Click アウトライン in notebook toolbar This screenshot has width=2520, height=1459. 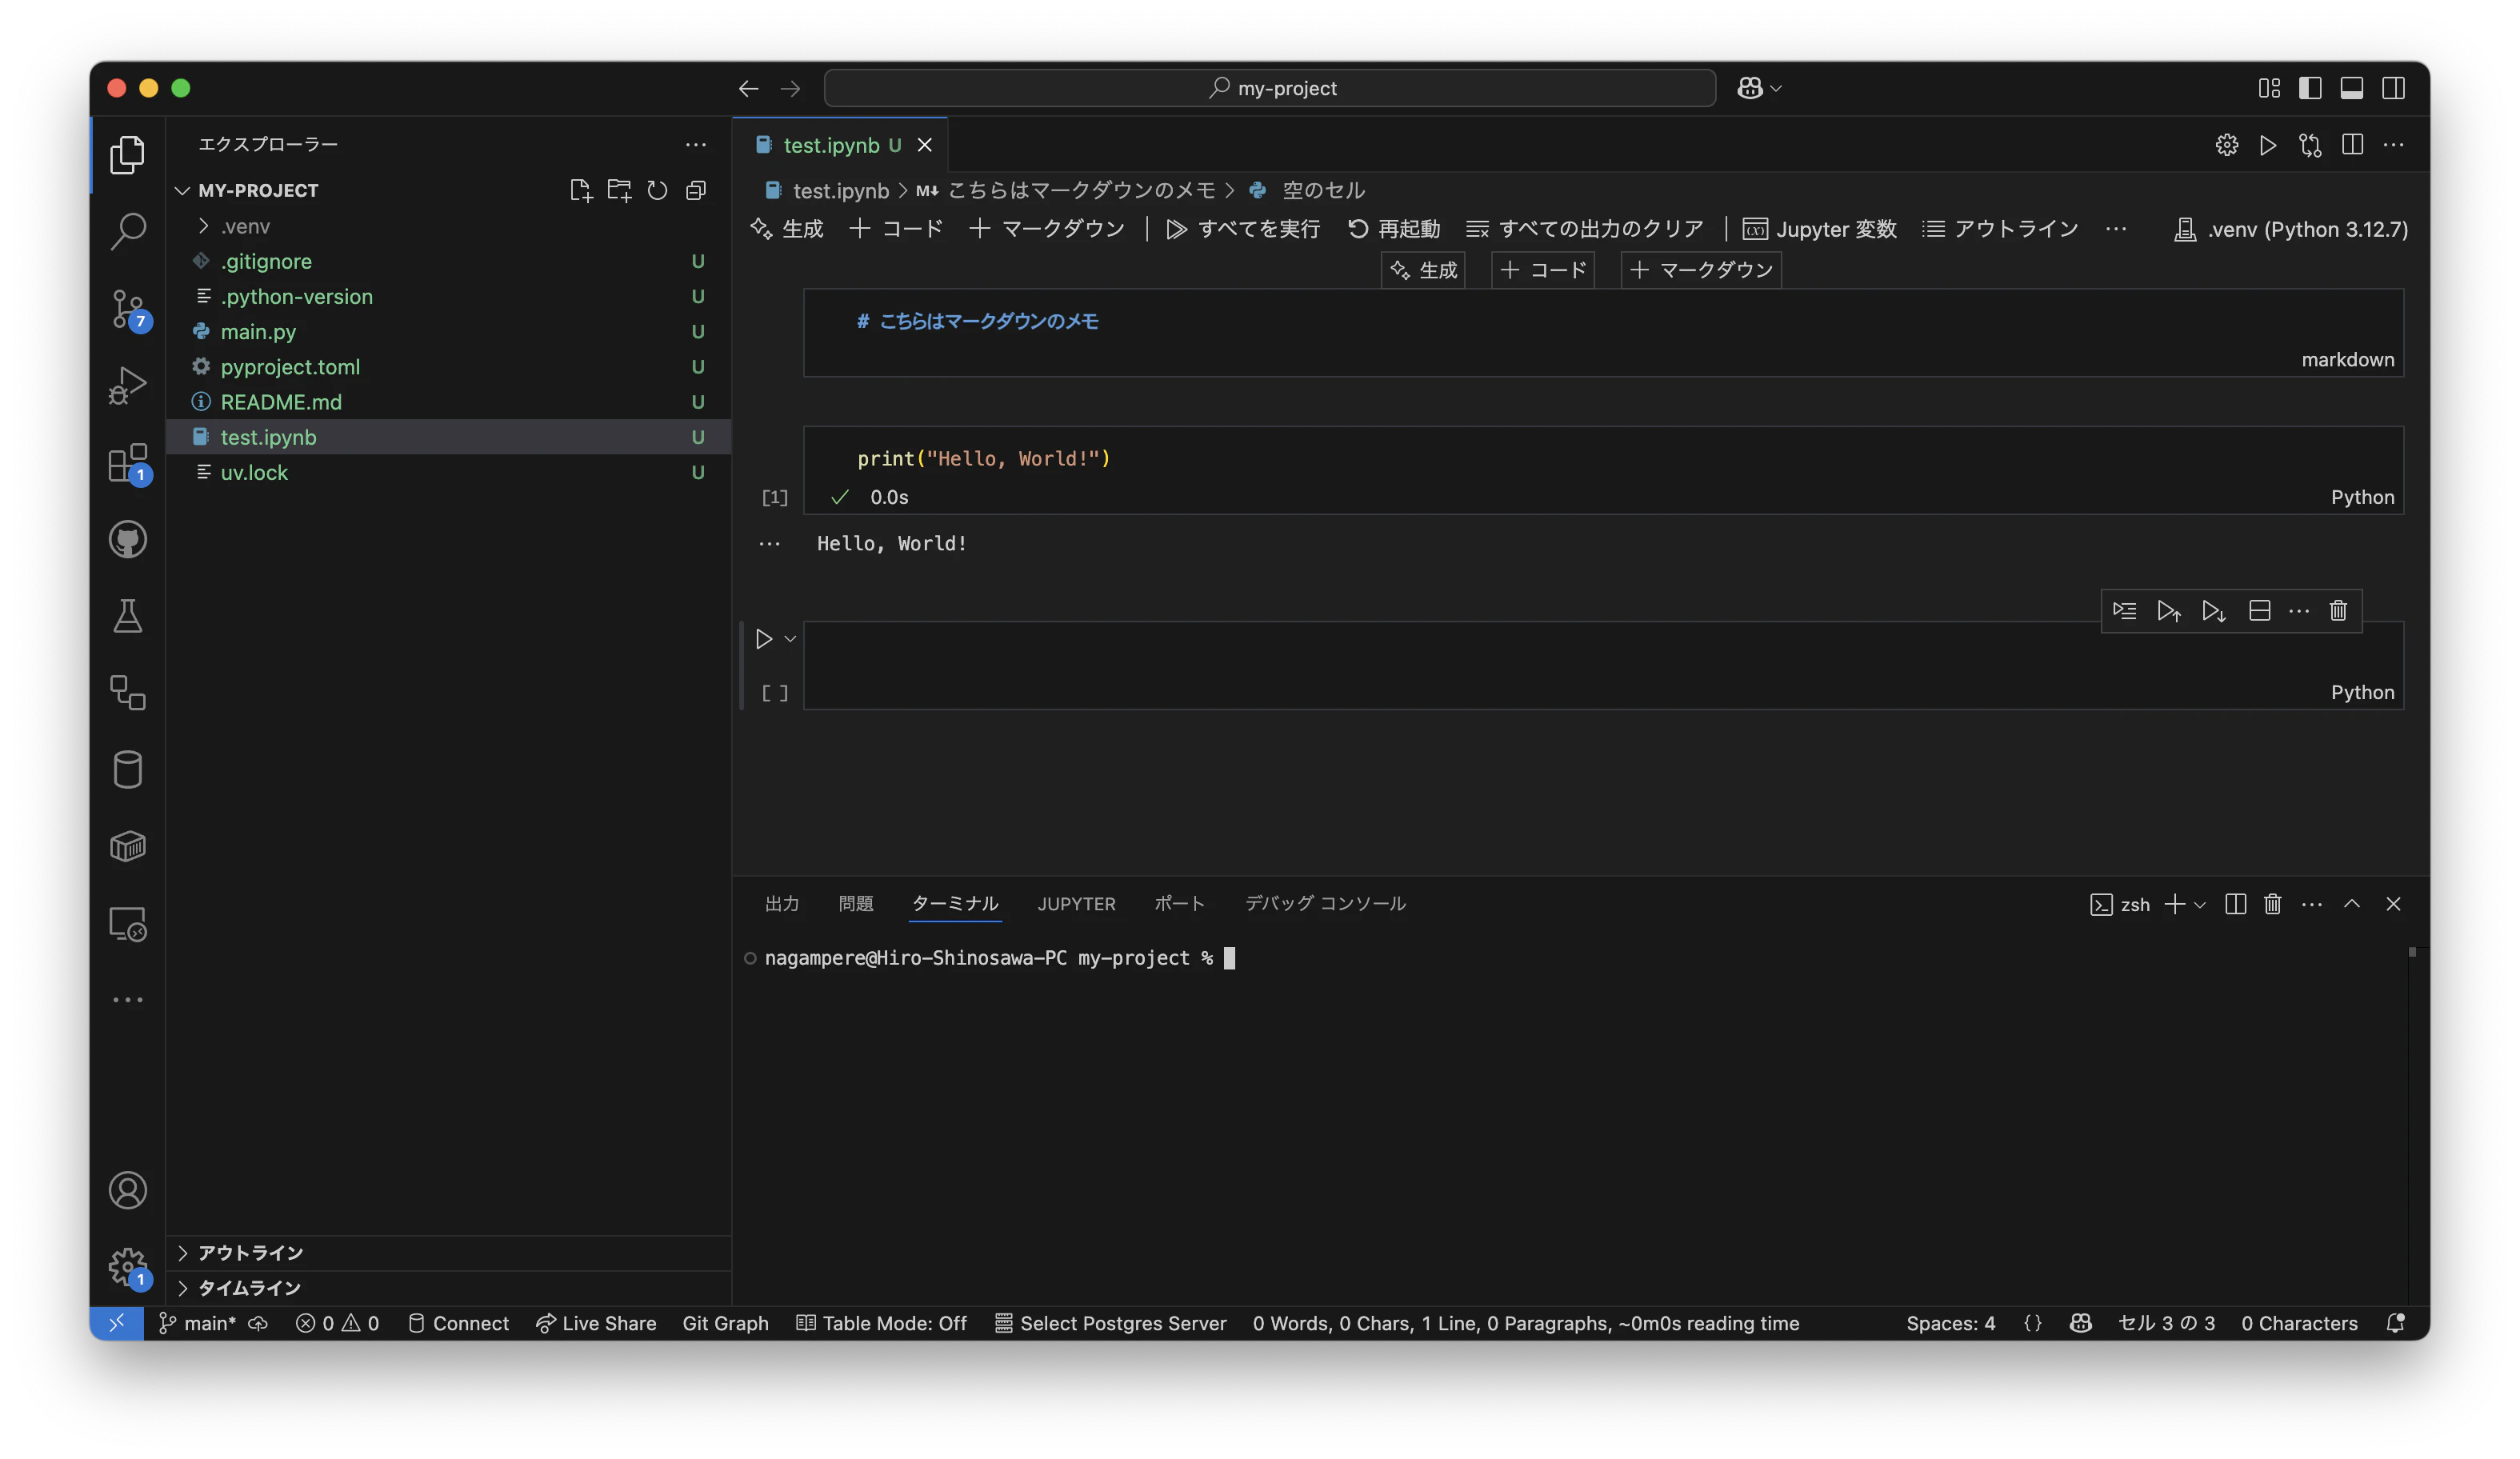point(2000,229)
